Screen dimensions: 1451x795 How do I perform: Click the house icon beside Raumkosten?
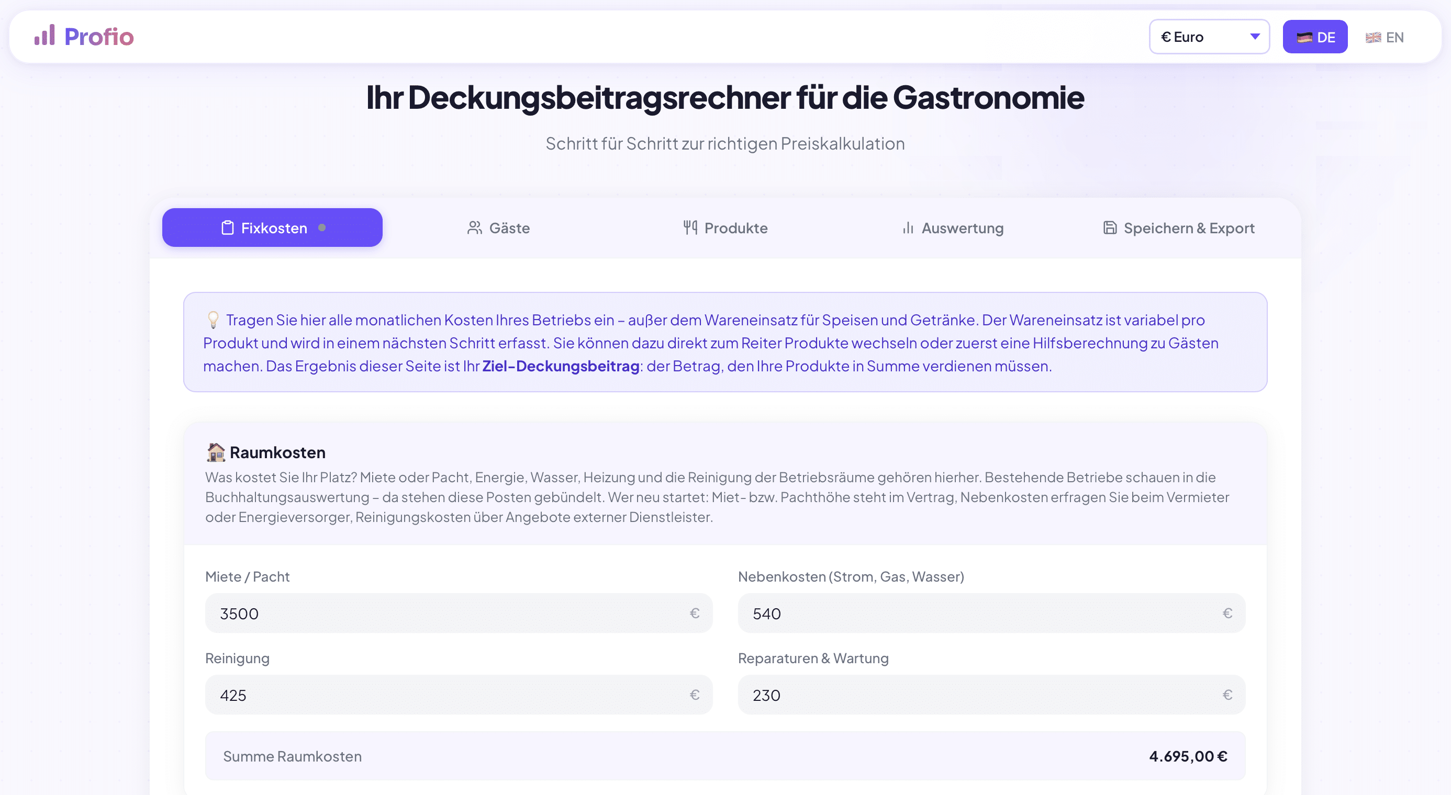pos(216,452)
